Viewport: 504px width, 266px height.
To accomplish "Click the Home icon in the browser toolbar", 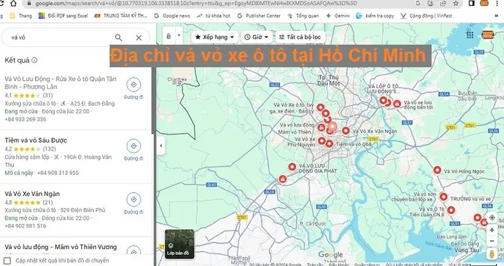I will tap(13, 3).
